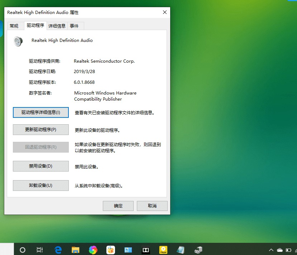Click the 数字签名者 label
The image size is (297, 255).
(40, 93)
